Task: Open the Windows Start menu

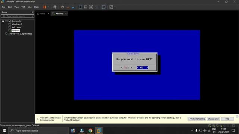Action: [x=4, y=131]
